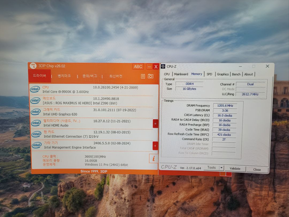The height and width of the screenshot is (217, 289).
Task: Select the 드라이버 tab
Action: [39, 76]
